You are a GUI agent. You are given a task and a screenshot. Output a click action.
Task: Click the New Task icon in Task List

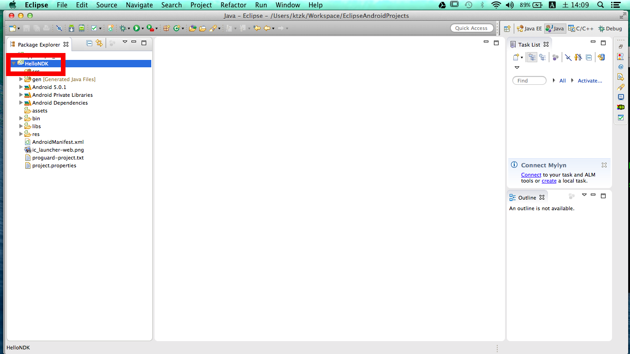[517, 57]
